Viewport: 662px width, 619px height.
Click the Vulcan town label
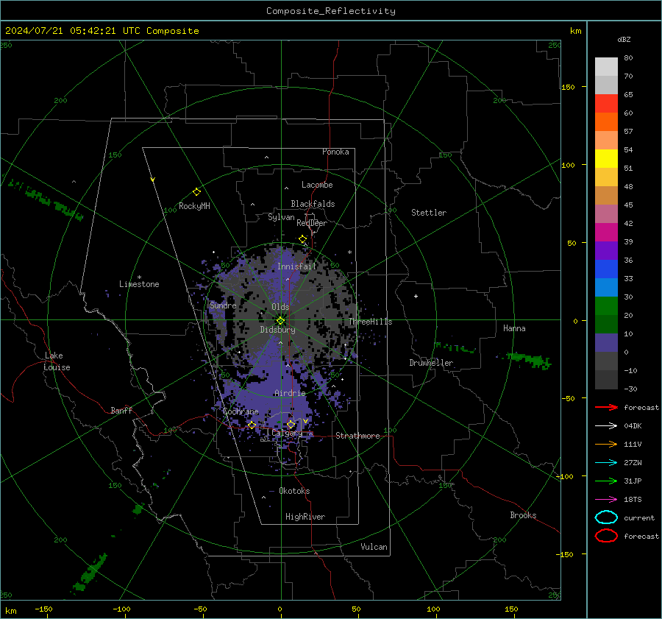374,547
